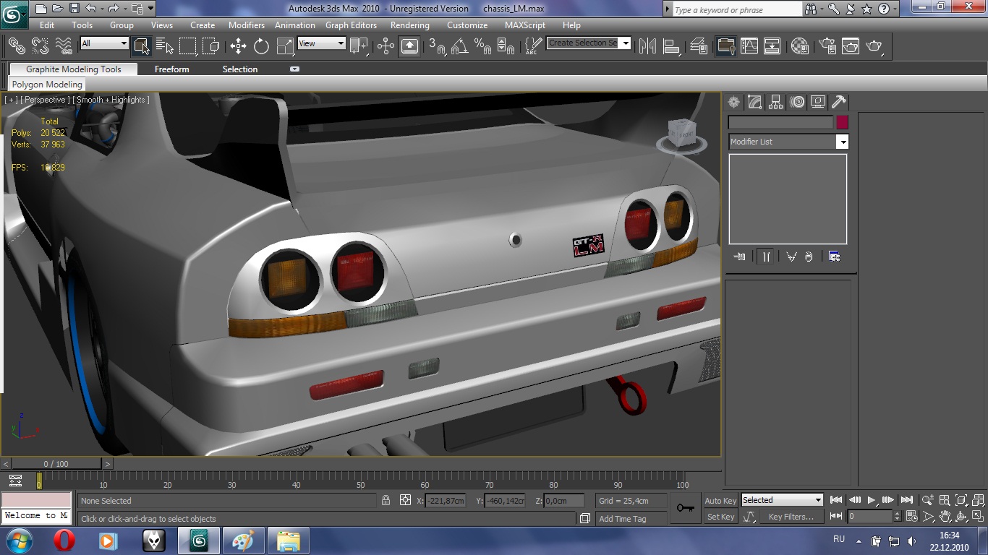The width and height of the screenshot is (988, 555).
Task: Open the Utilities panel hammer icon
Action: (838, 102)
